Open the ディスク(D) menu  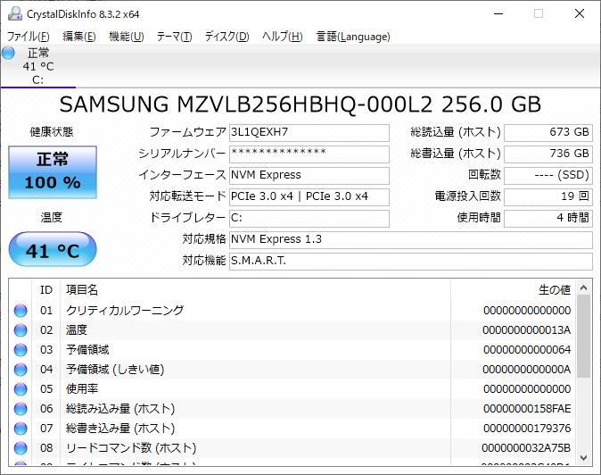click(x=226, y=37)
